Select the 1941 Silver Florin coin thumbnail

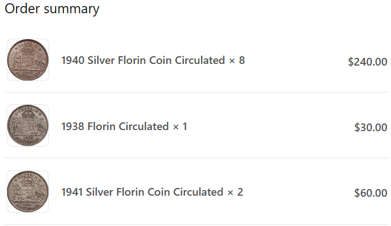coord(28,192)
